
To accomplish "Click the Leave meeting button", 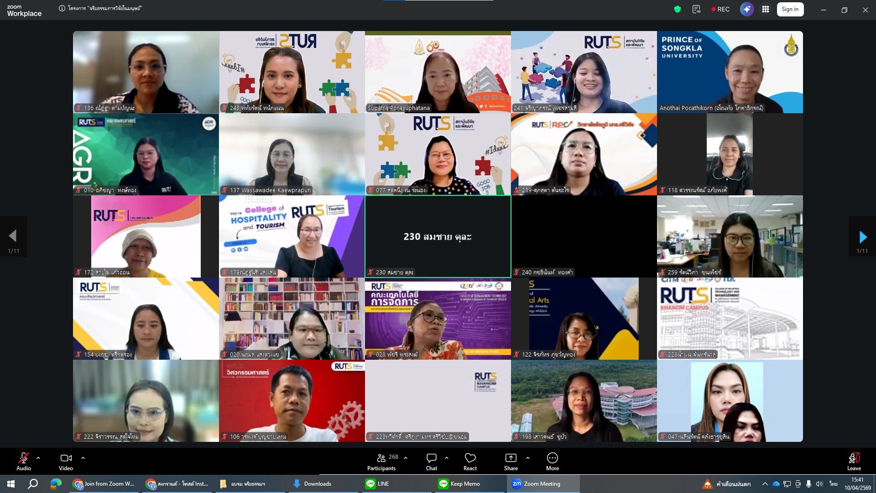I will pos(854,461).
